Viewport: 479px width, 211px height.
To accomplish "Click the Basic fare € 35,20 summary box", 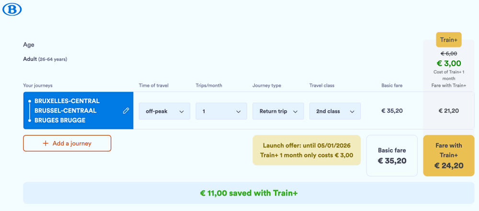I will [x=392, y=156].
